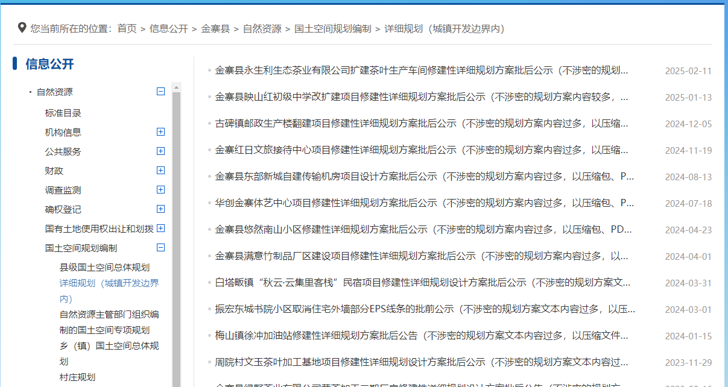Select 县级国土空间总体规划 sidebar item

[x=104, y=267]
